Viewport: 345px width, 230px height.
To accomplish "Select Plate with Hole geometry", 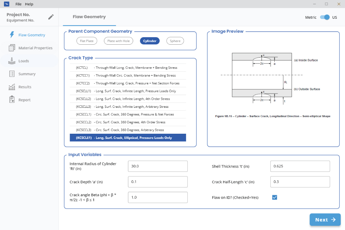I will point(119,41).
